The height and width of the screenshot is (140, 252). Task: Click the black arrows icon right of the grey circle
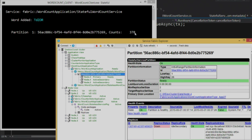coord(108,46)
